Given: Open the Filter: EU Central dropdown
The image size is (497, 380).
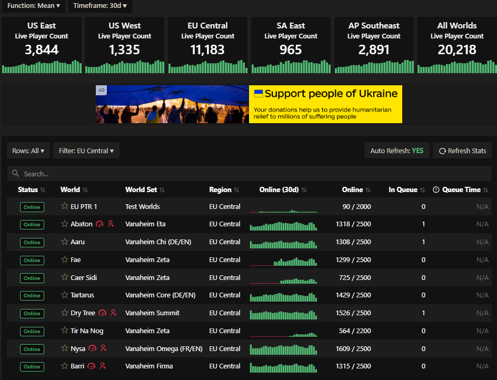Looking at the screenshot, I should 86,151.
